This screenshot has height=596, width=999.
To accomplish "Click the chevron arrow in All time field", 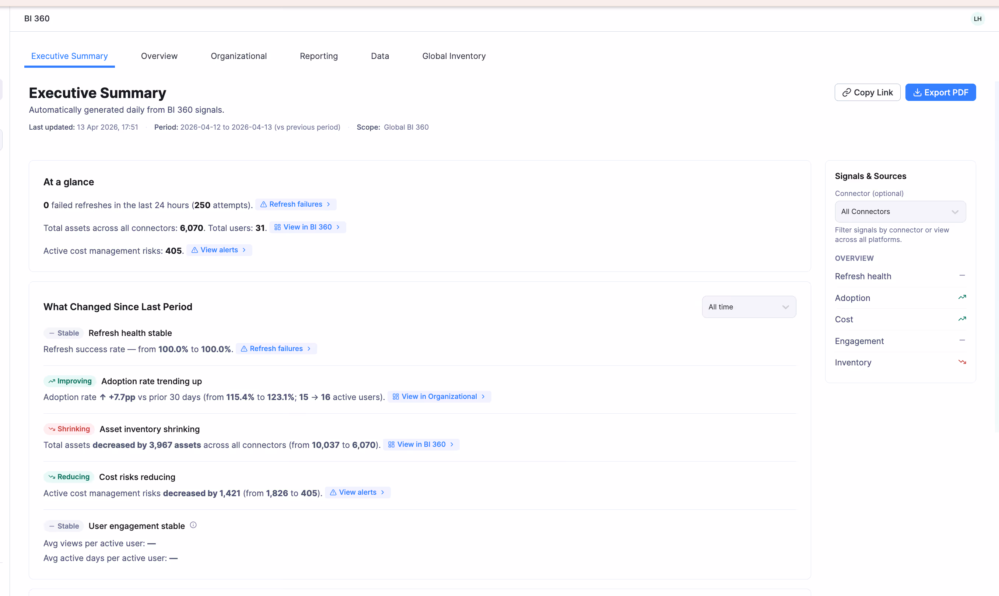I will (785, 307).
